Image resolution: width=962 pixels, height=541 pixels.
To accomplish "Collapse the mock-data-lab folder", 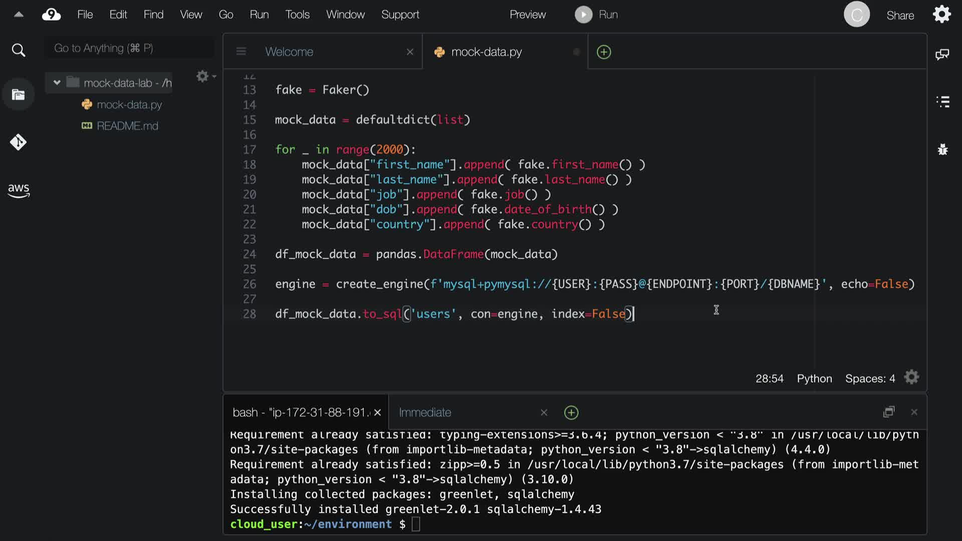I will point(57,83).
